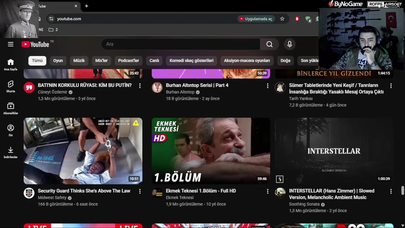Play INTERSTELLAR slowed version thumbnail
The image size is (405, 228).
click(x=334, y=151)
